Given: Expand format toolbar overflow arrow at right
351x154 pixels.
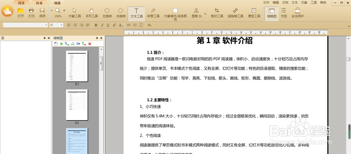Looking at the screenshot, I should [x=349, y=26].
